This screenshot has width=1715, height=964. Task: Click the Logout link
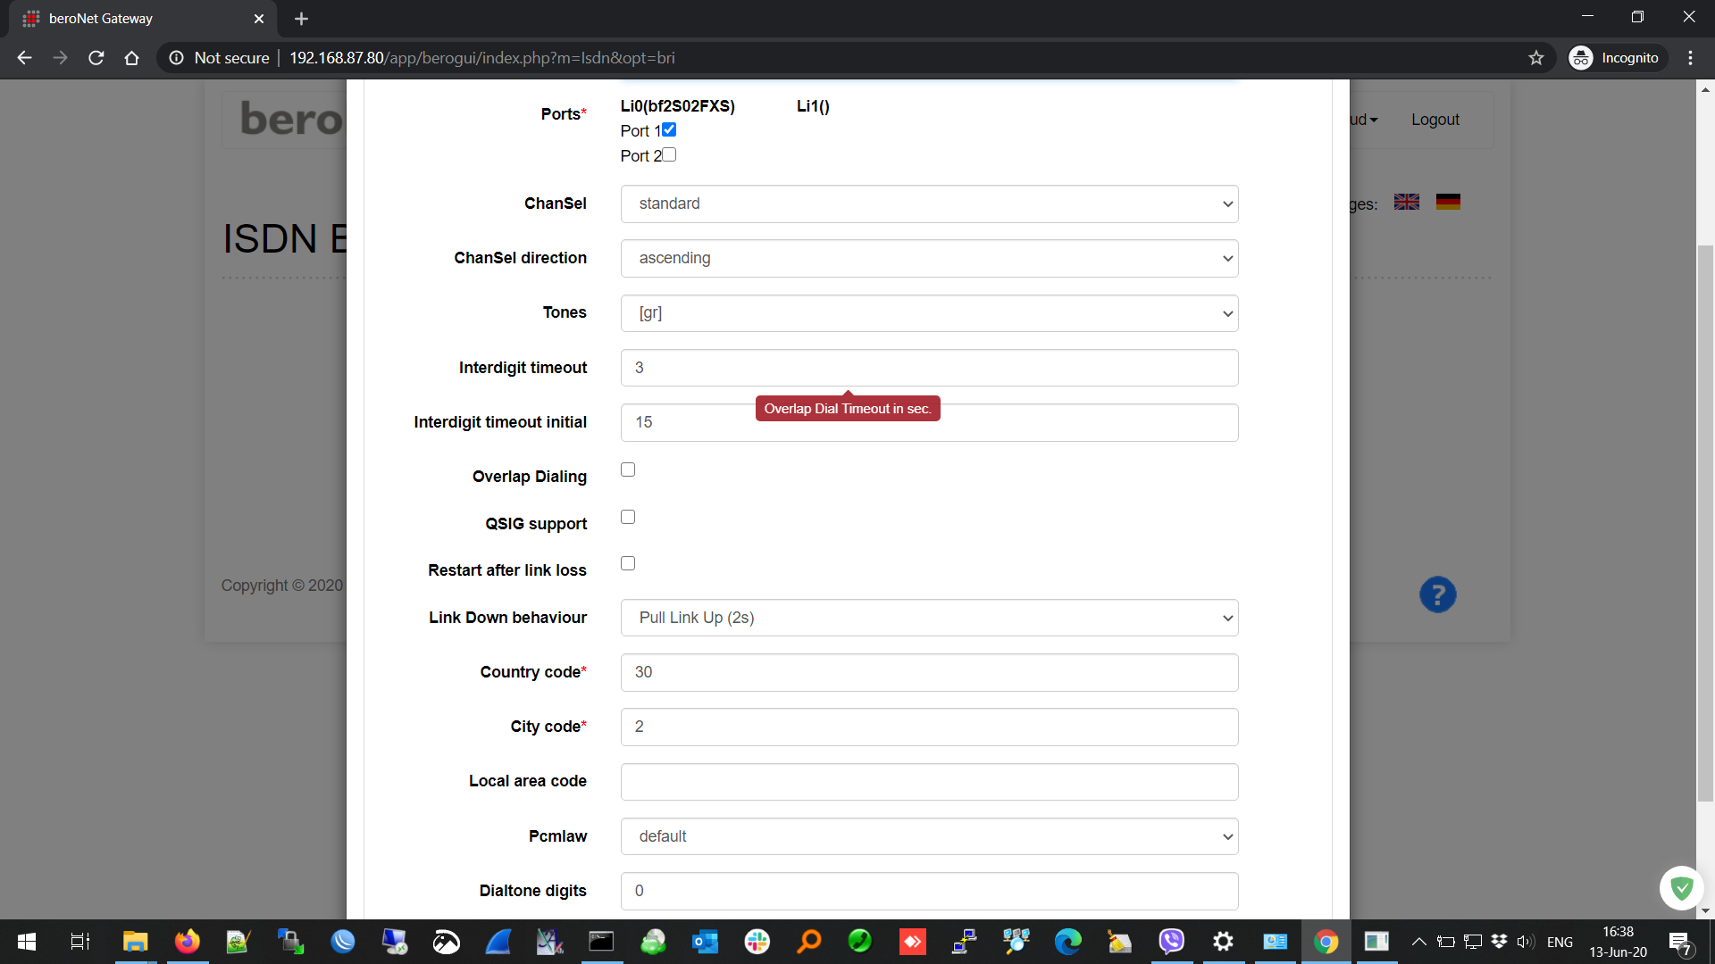tap(1435, 120)
